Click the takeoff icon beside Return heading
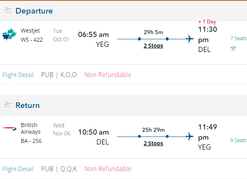The height and width of the screenshot is (179, 247). pyautogui.click(x=8, y=105)
